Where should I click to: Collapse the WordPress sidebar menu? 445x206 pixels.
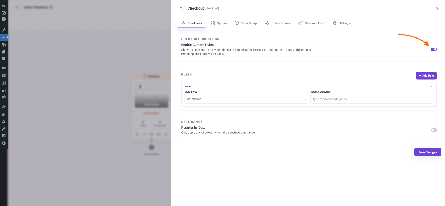coord(4,143)
